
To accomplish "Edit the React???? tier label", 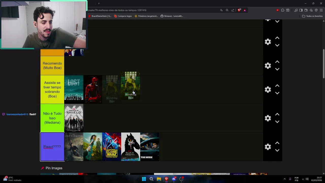I will tap(52, 147).
